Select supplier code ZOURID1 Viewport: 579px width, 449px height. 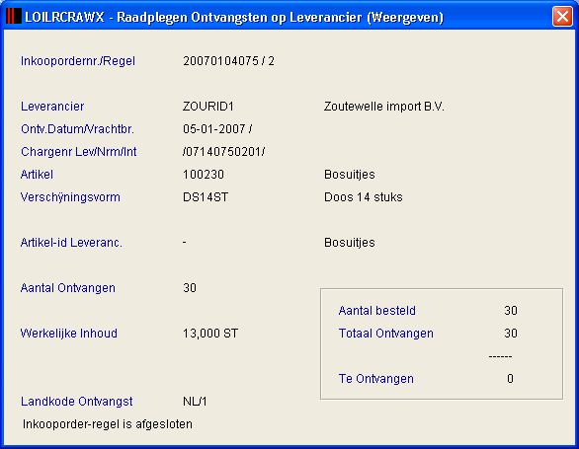tap(208, 107)
